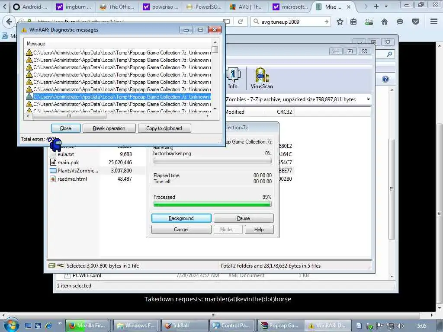Launch the VirusScan toolbar icon

[262, 78]
